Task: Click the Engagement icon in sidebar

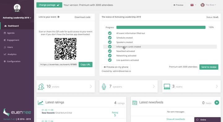Action: (5, 40)
